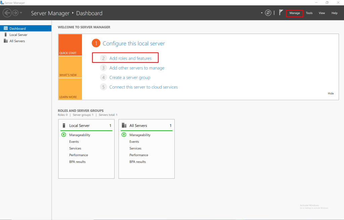Open the Help menu
344x220 pixels.
point(334,13)
